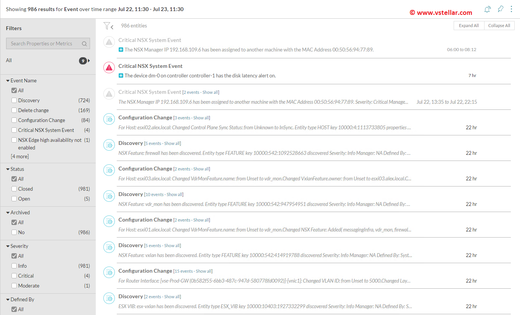Show all 15 Configuration Change events

point(203,271)
